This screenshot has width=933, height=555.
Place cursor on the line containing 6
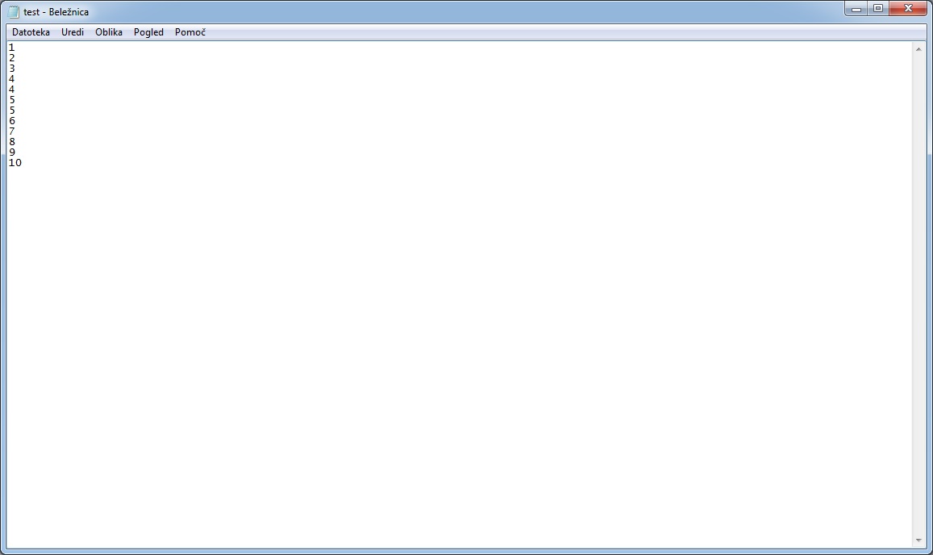pyautogui.click(x=12, y=121)
